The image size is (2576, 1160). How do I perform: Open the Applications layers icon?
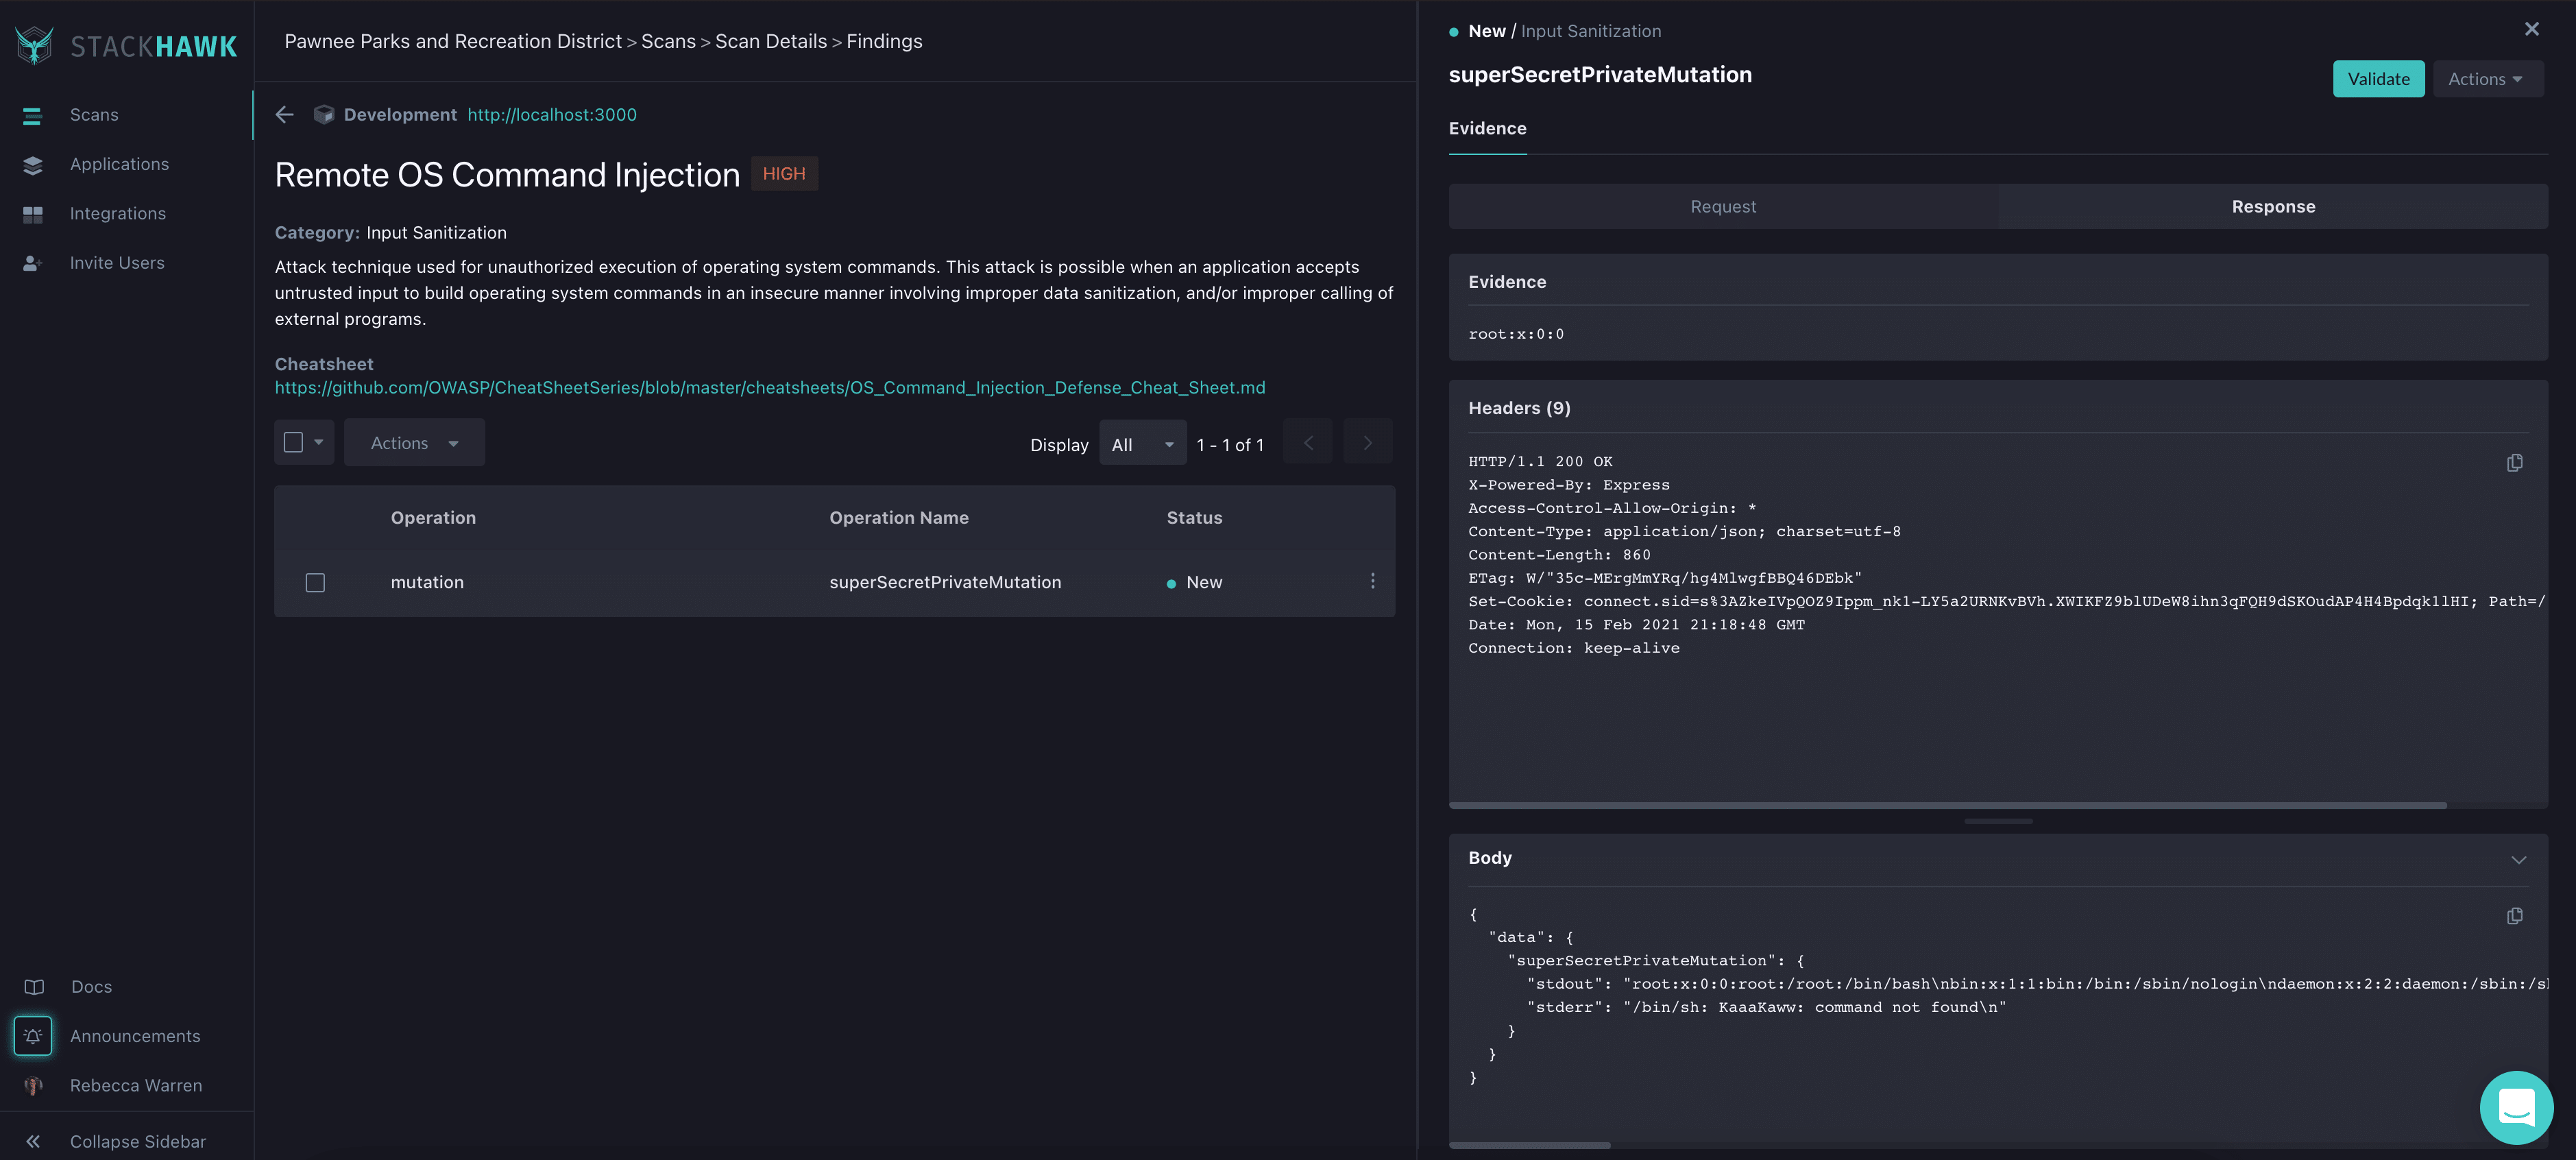pyautogui.click(x=33, y=165)
